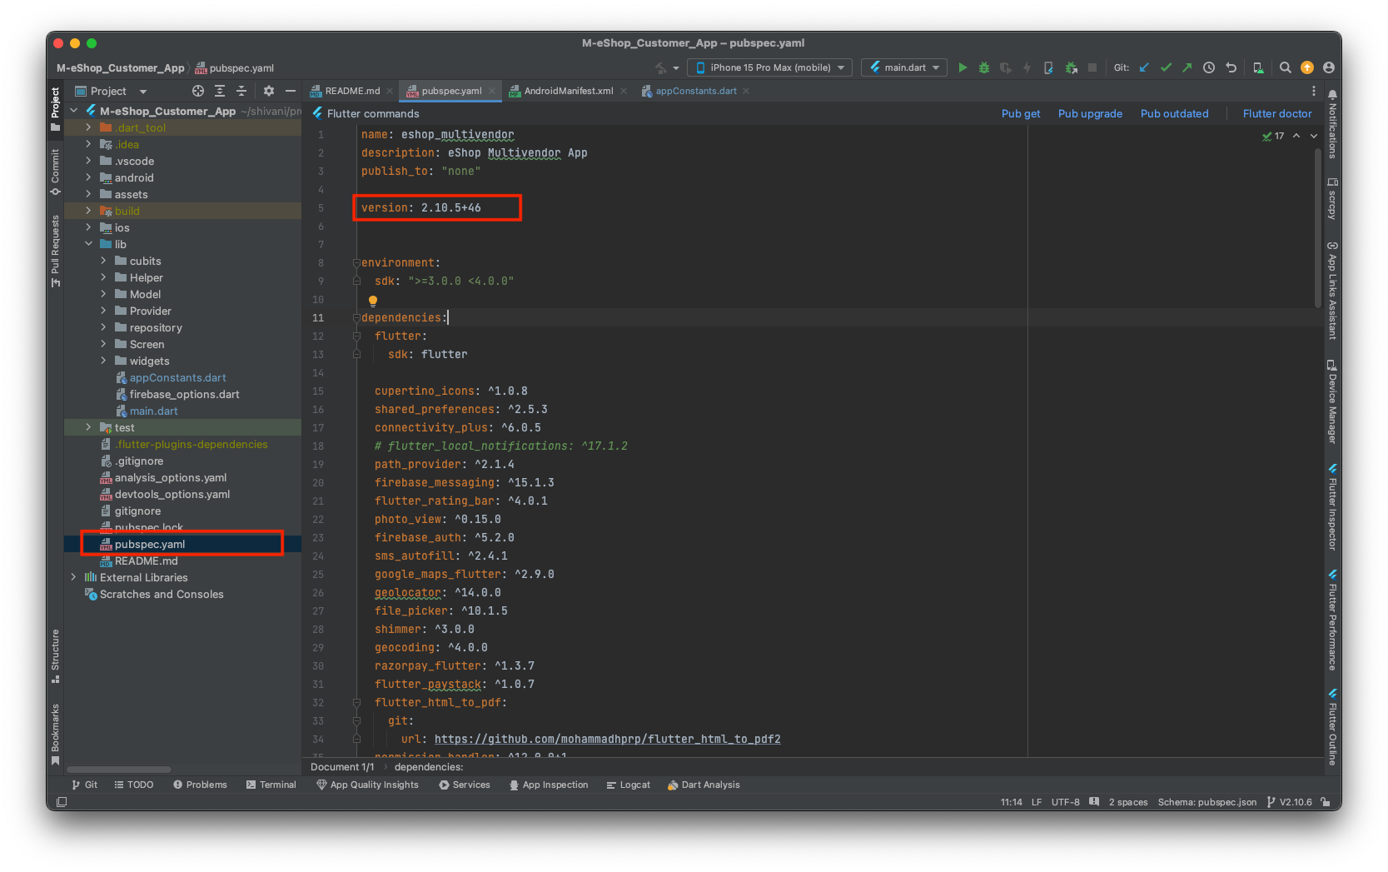The image size is (1388, 872).
Task: Run Pub upgrade command
Action: pyautogui.click(x=1090, y=114)
